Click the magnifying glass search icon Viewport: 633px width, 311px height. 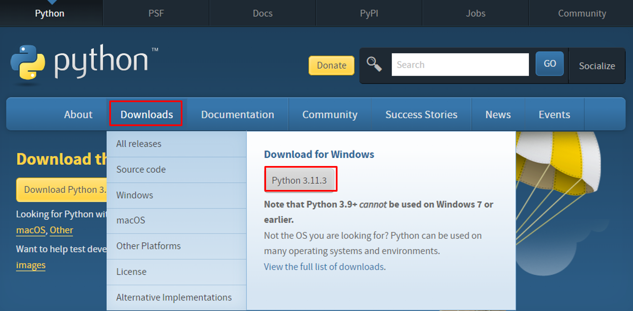tap(374, 64)
